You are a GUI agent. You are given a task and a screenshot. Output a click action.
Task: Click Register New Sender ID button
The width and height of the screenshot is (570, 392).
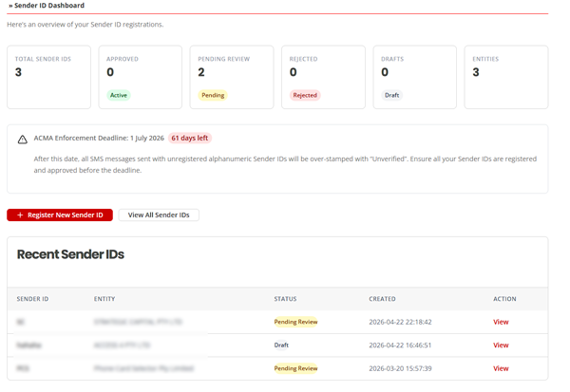[60, 215]
